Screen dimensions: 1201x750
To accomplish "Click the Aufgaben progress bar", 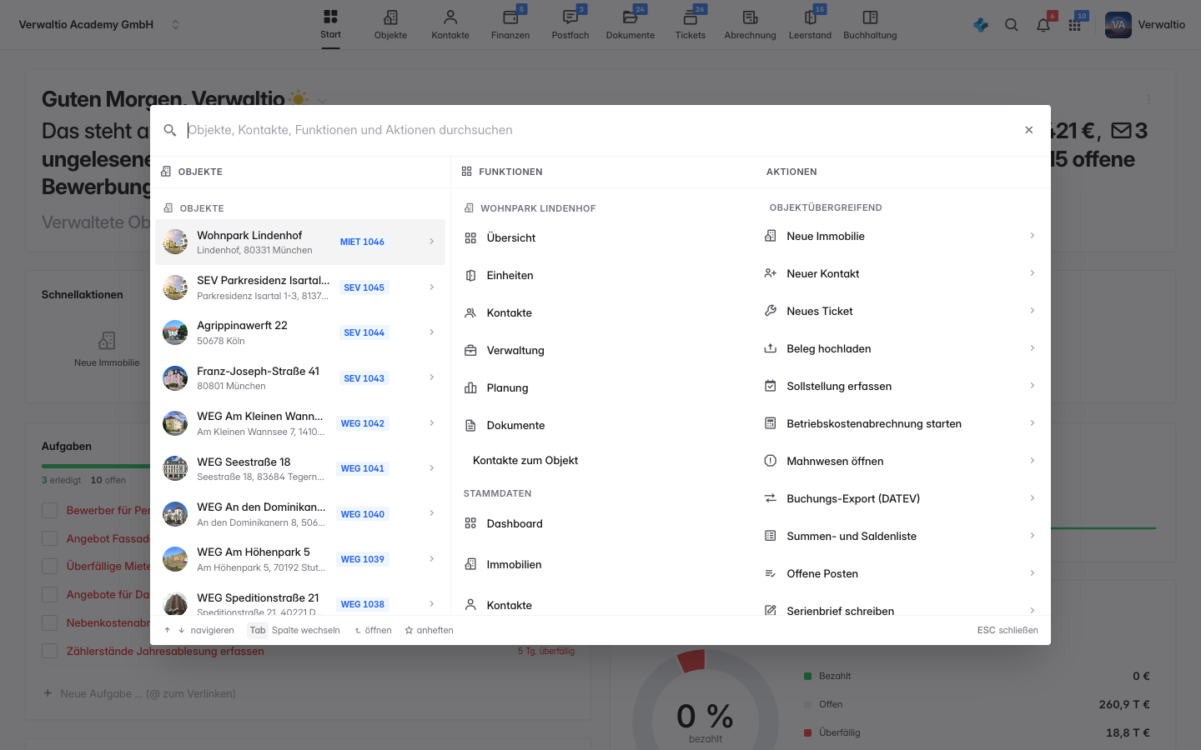I will tap(96, 466).
